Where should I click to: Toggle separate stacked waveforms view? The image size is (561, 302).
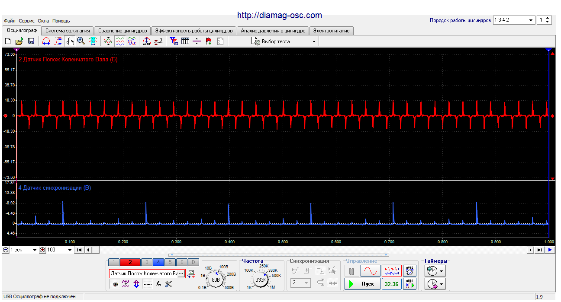(x=120, y=41)
